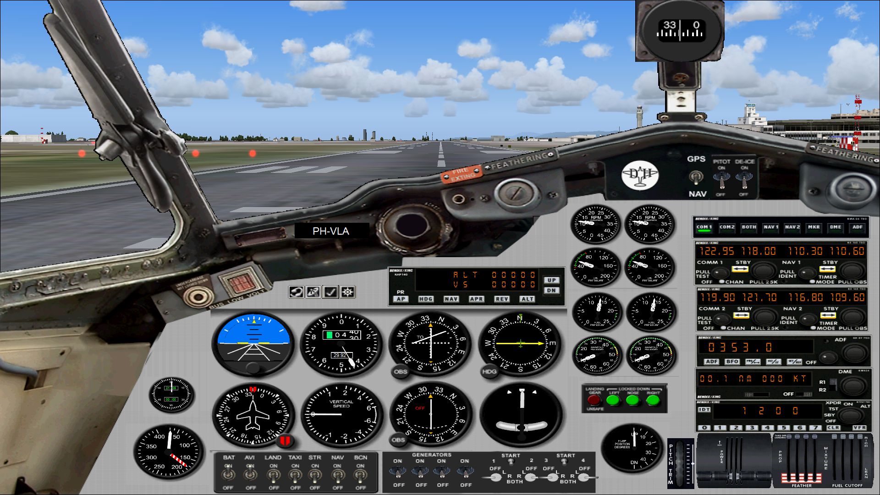The width and height of the screenshot is (880, 495).
Task: Flip the GPS/NAV selector switch
Action: [x=696, y=177]
